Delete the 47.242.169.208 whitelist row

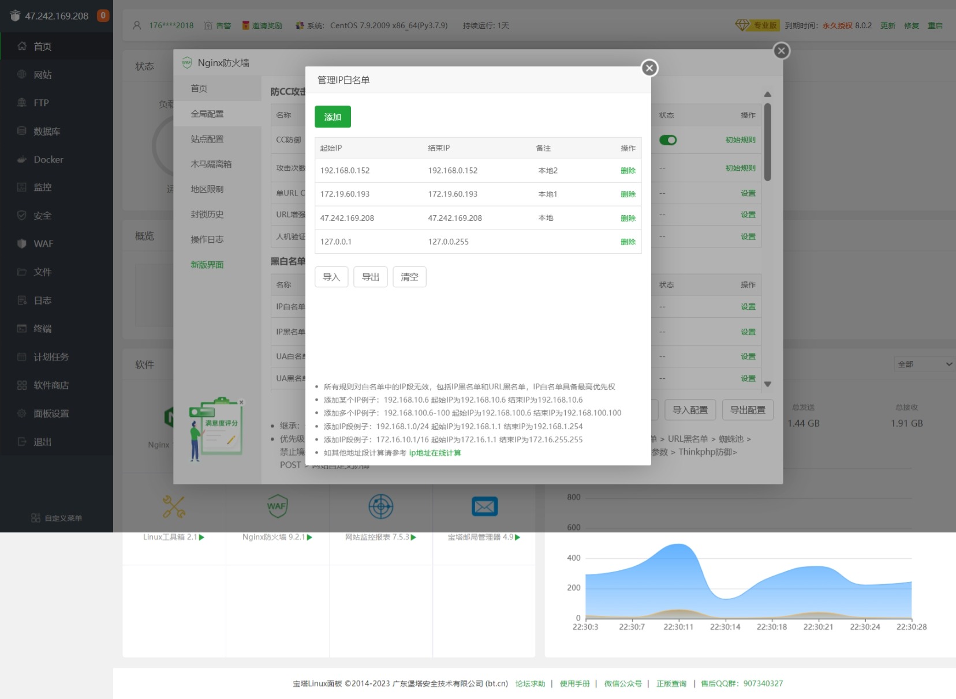click(628, 218)
